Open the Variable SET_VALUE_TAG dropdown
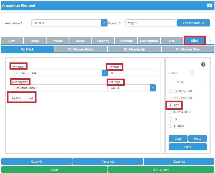Viewport: 215px width, 173px height. click(x=105, y=73)
